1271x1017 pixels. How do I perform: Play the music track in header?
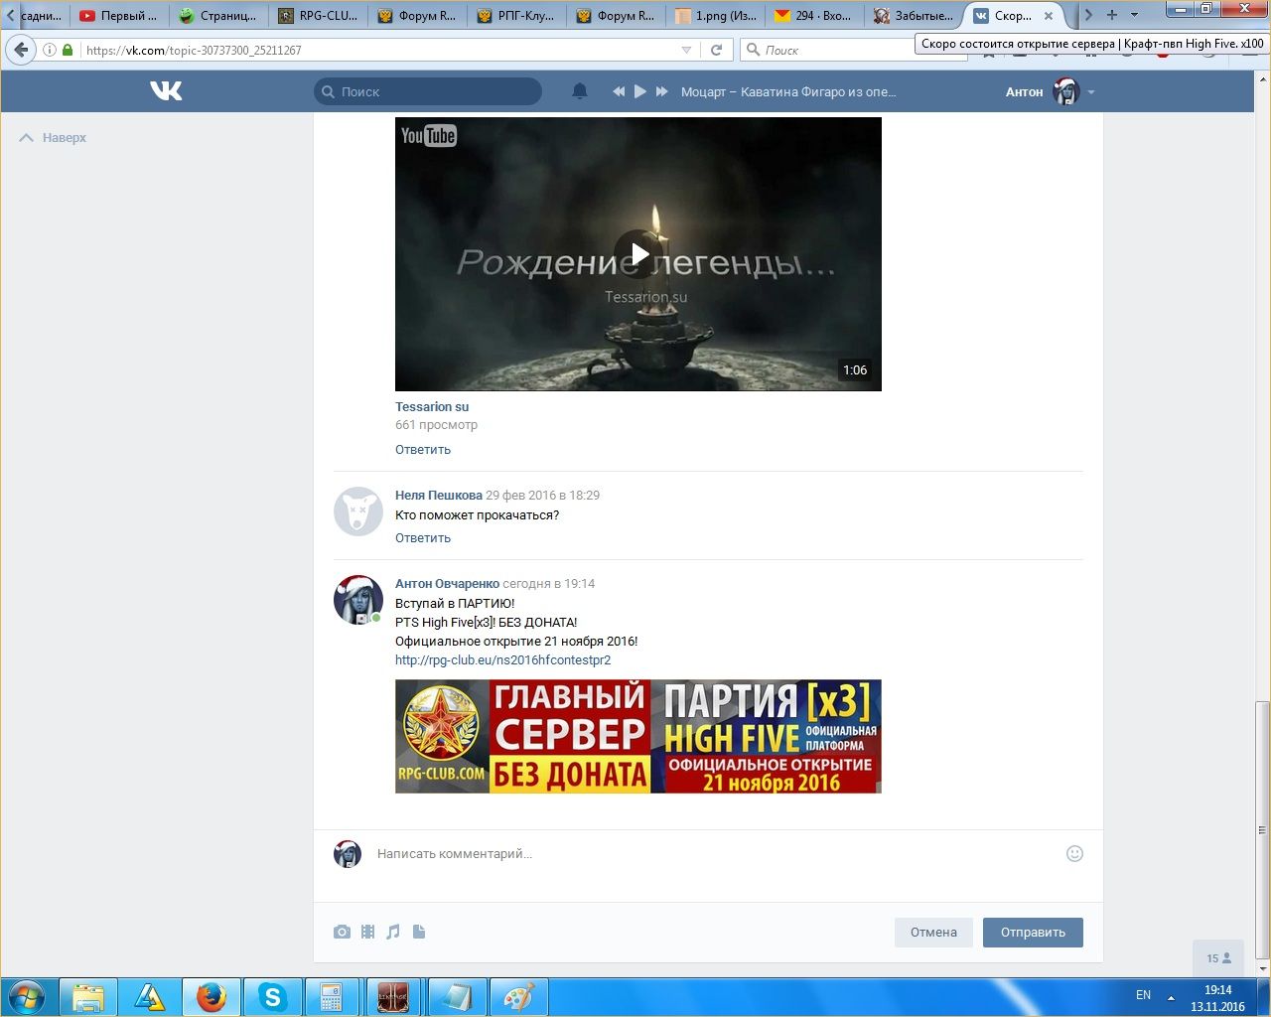point(640,91)
